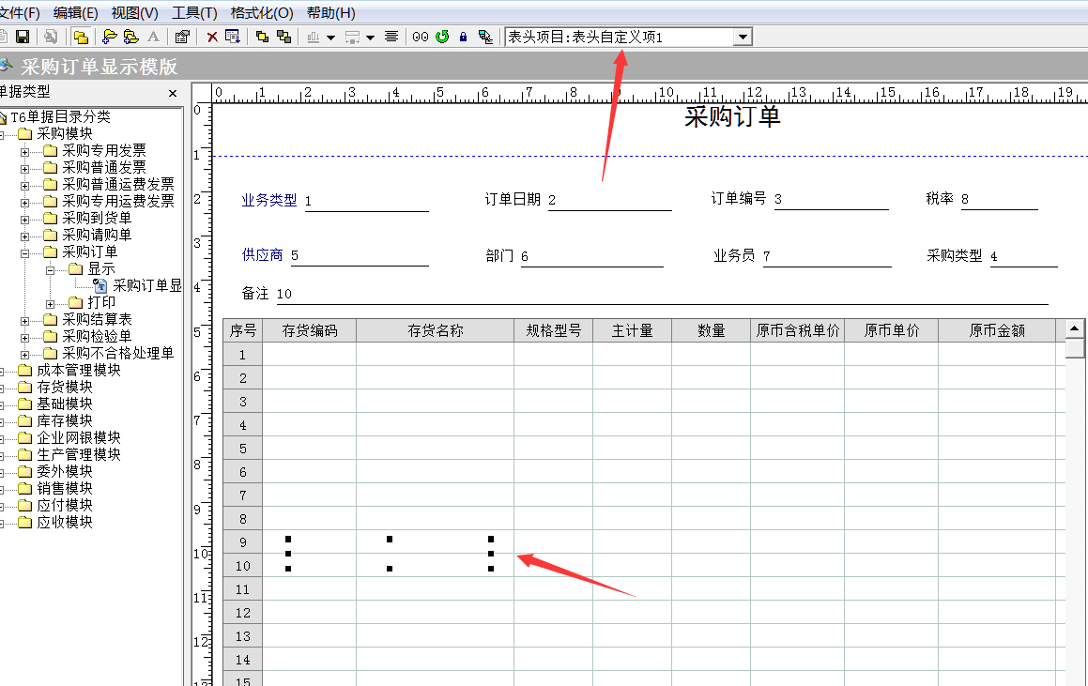Click the blue 业务类型 label
Viewport: 1088px width, 686px height.
[269, 201]
